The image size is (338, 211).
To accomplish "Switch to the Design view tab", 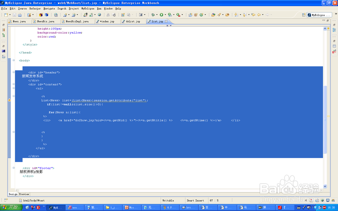I will pos(13,194).
